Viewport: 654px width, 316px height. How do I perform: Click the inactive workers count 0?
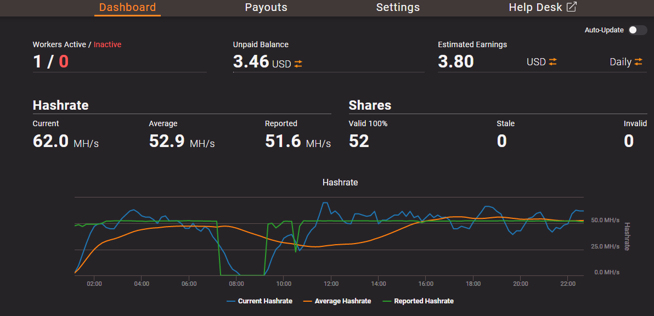pos(64,61)
